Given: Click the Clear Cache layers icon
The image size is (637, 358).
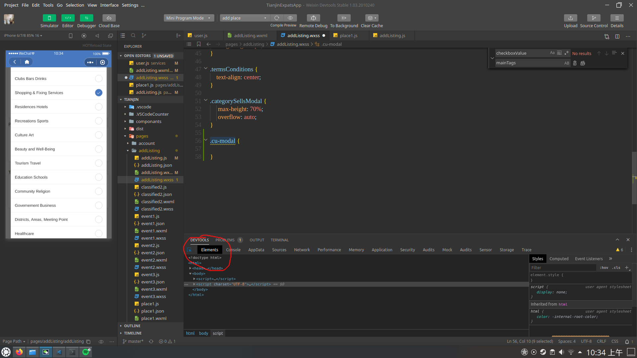Looking at the screenshot, I should click(x=372, y=18).
